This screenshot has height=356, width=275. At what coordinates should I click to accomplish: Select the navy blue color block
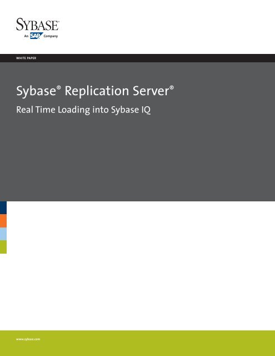pos(3,207)
